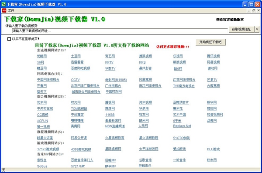Open the CC视频 link
262x173 pixels.
(43, 115)
